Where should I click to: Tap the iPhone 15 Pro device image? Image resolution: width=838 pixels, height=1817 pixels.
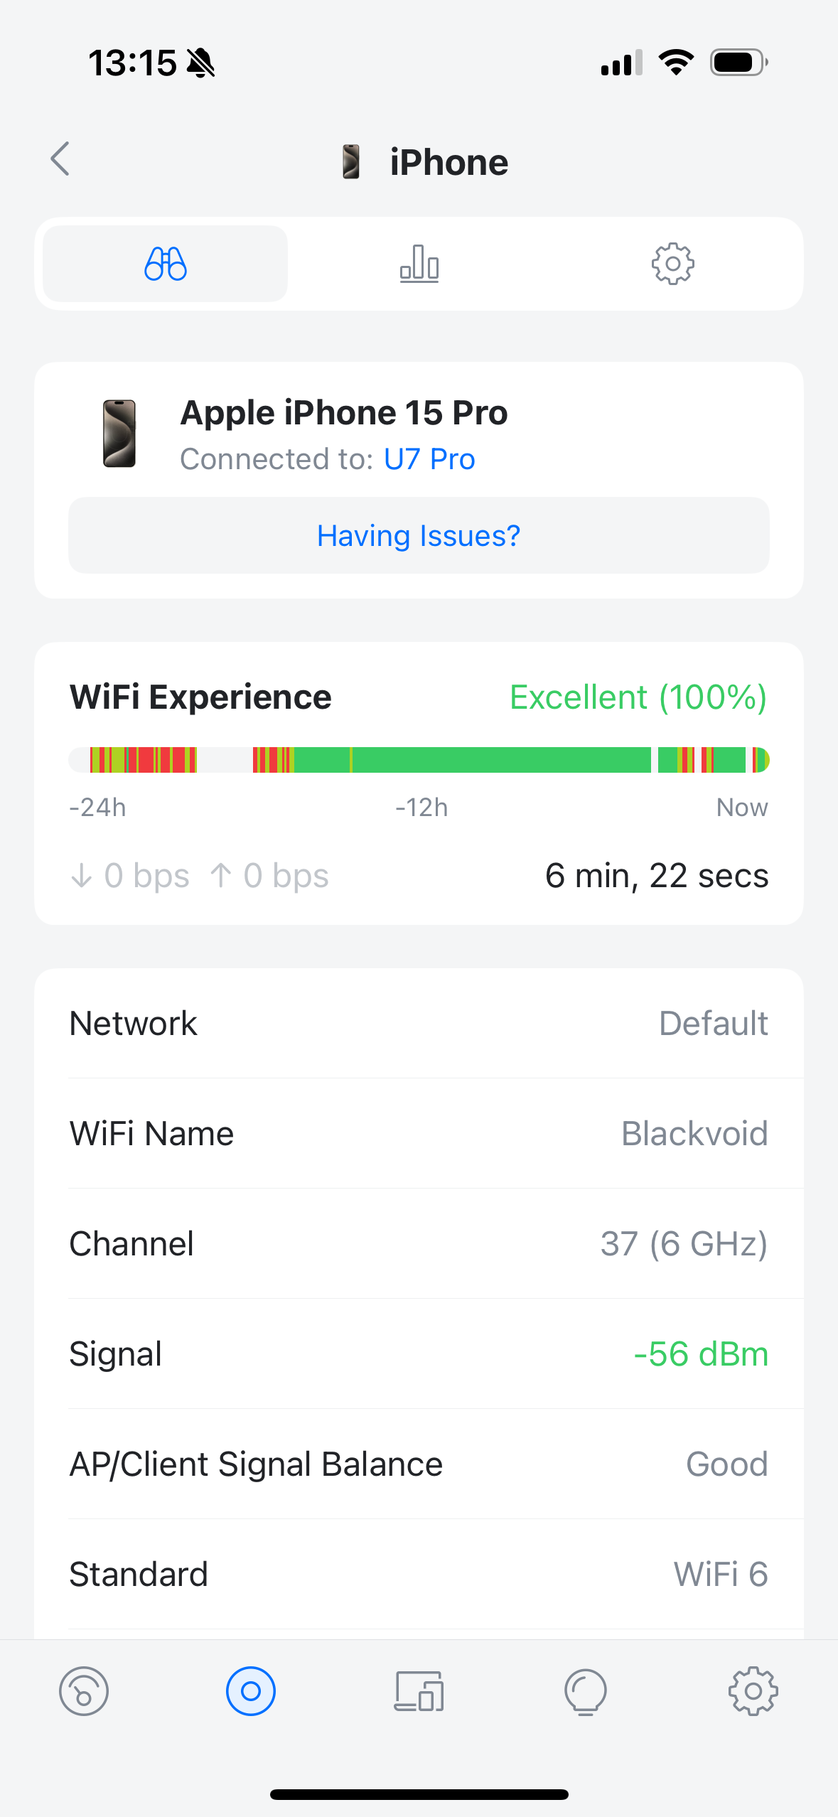[x=119, y=434]
